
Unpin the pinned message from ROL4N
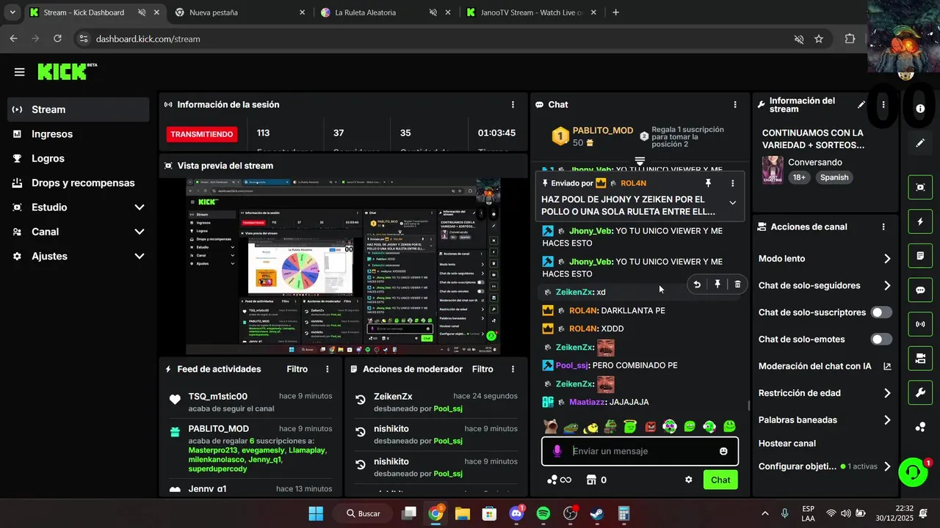tap(708, 183)
